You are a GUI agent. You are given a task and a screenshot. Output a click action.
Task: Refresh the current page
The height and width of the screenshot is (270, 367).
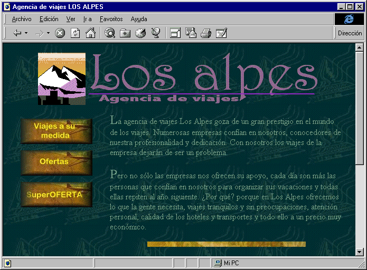click(x=76, y=33)
